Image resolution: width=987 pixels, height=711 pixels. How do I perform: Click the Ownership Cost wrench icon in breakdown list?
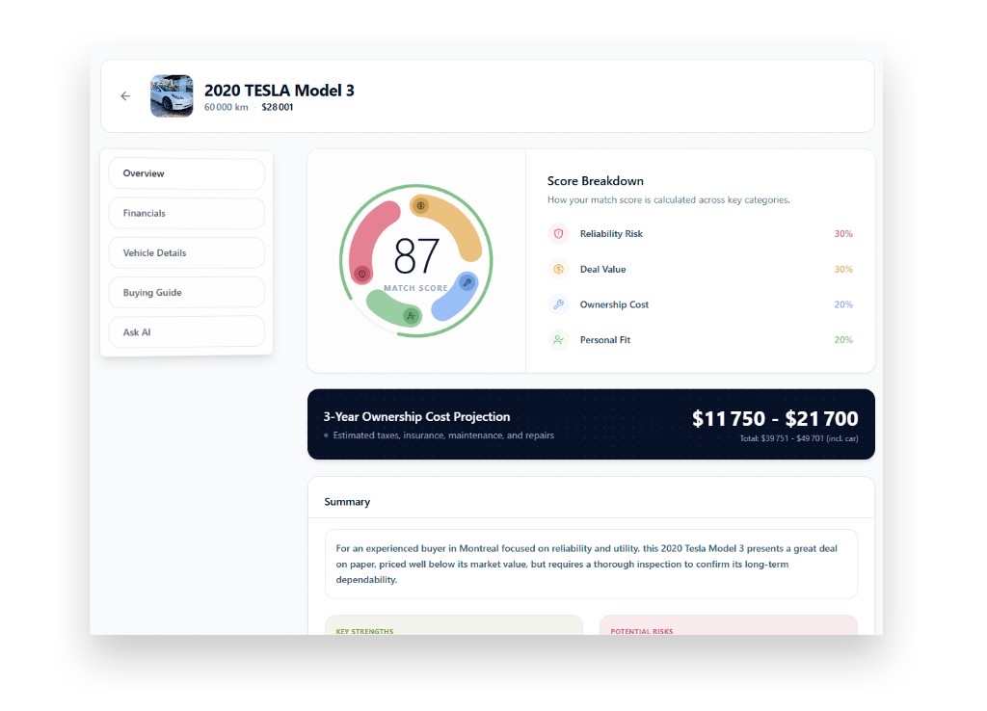[x=558, y=304]
